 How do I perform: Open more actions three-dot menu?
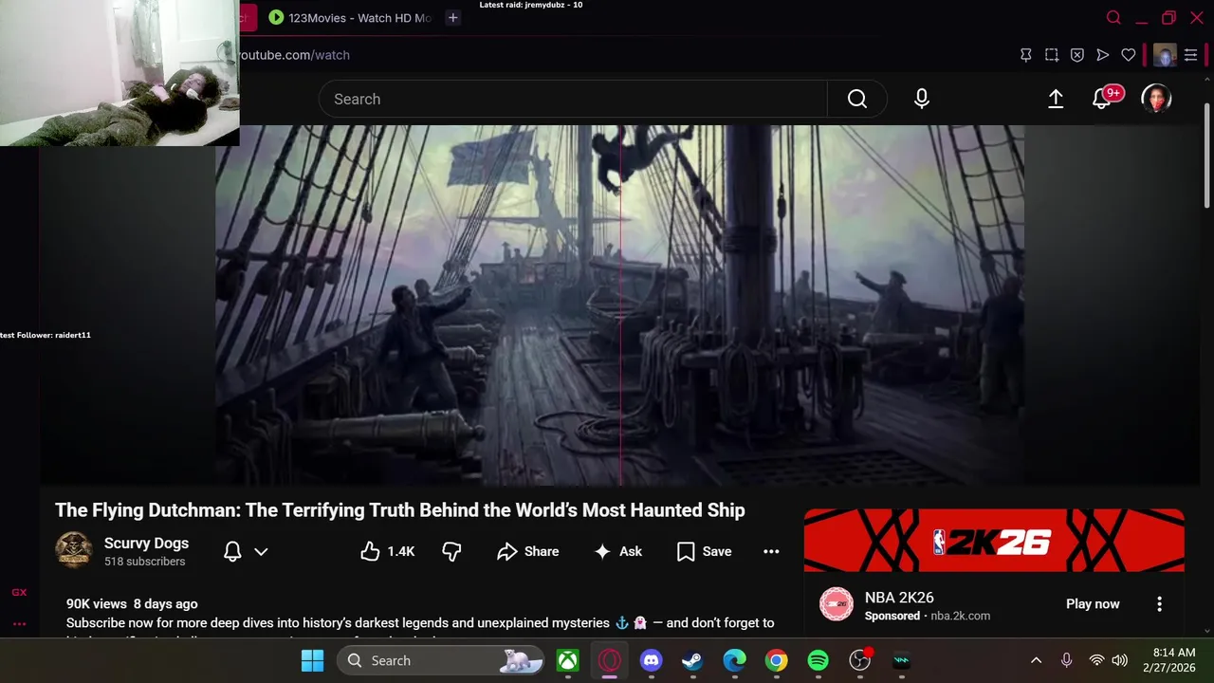(x=771, y=551)
